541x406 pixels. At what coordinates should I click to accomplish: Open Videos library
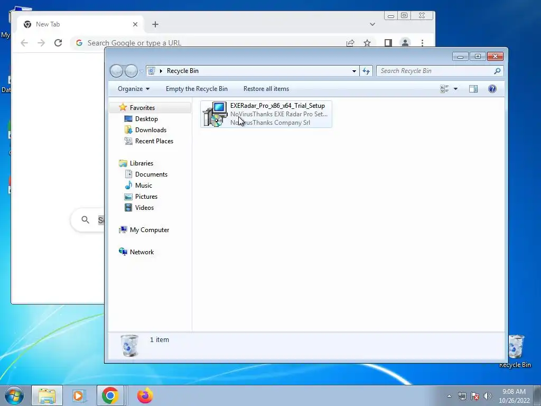[144, 207]
